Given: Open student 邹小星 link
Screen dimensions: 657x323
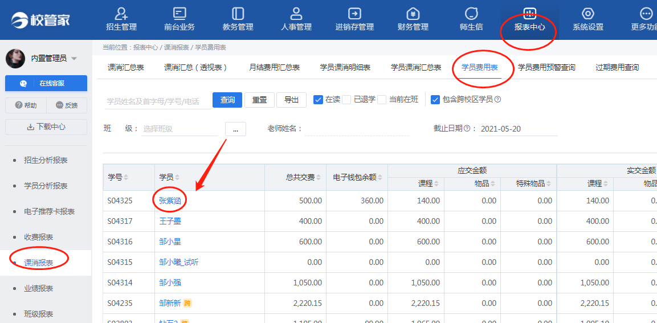Looking at the screenshot, I should pos(170,242).
